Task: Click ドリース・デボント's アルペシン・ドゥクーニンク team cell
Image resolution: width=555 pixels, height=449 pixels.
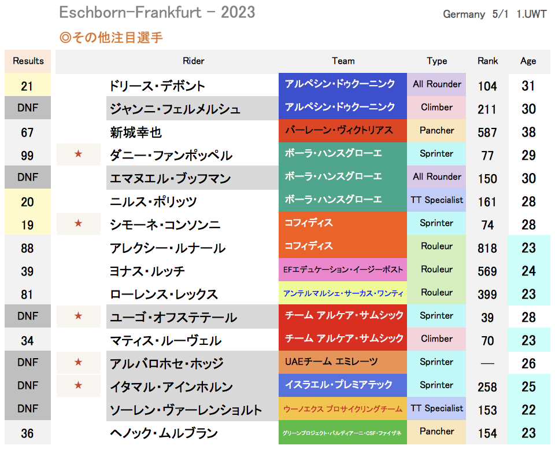Action: point(343,84)
